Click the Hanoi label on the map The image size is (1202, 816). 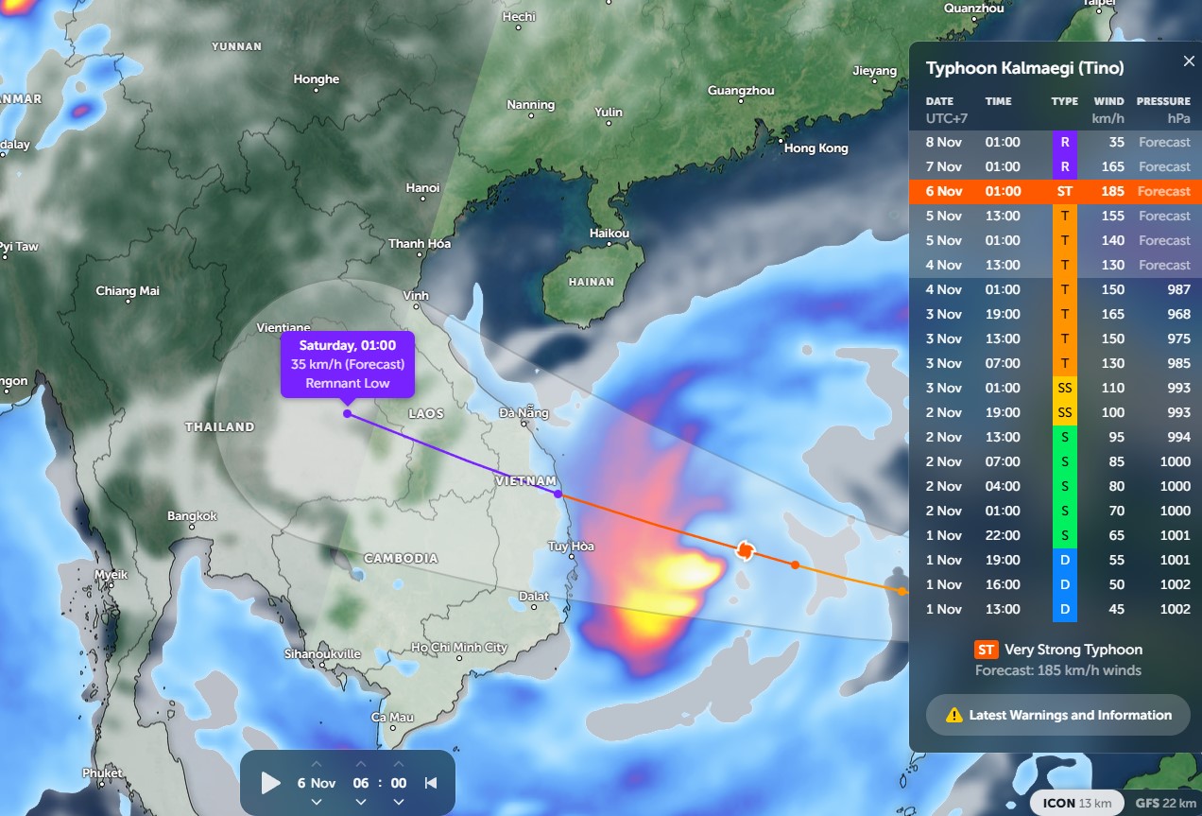tap(422, 188)
